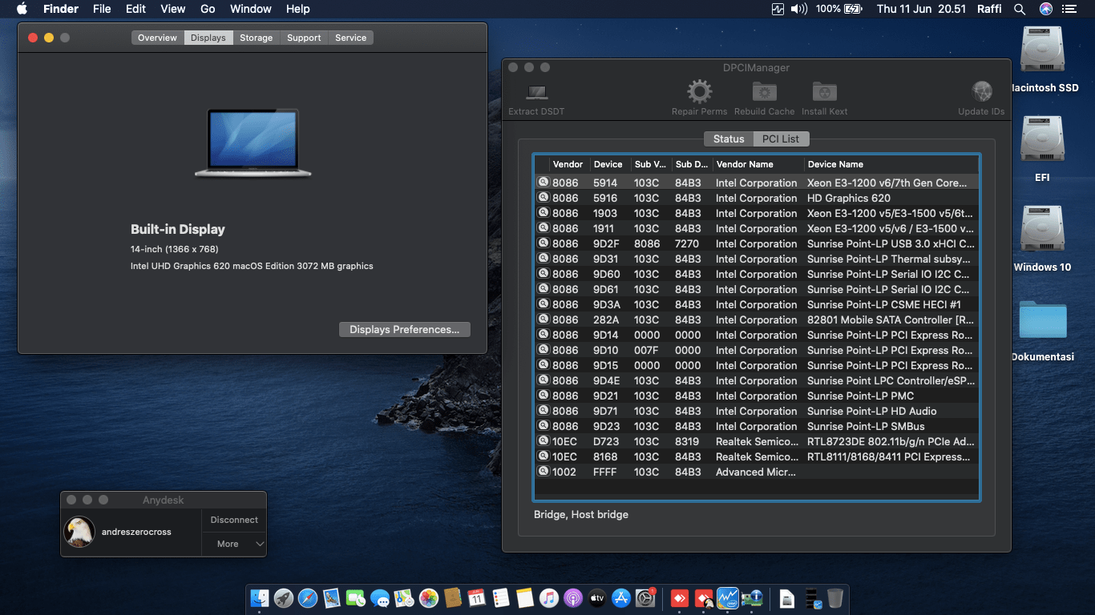
Task: Open Music from the Dock
Action: click(x=549, y=598)
